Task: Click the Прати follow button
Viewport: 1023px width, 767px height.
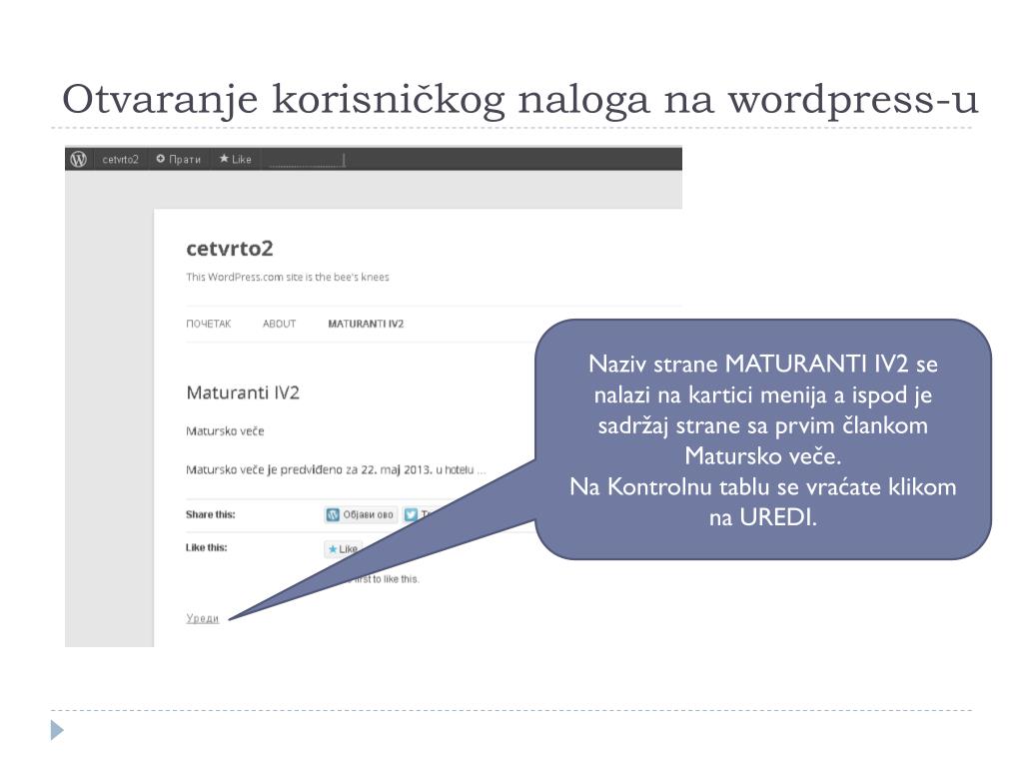Action: click(178, 159)
